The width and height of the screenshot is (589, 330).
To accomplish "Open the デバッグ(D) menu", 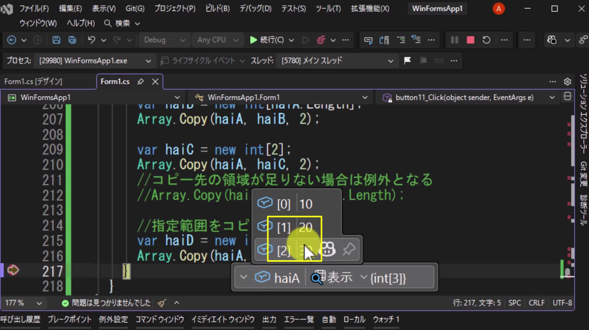I will 256,9.
